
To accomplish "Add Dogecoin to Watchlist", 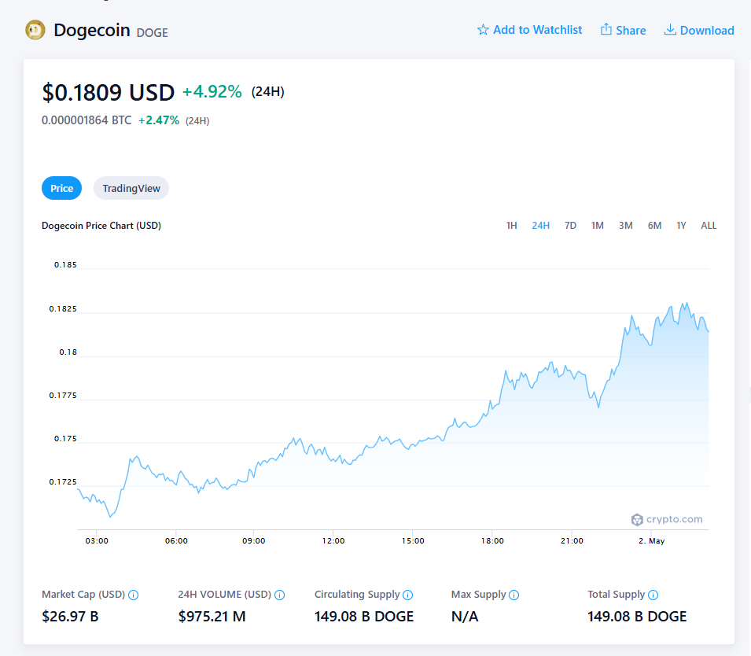I will point(529,30).
